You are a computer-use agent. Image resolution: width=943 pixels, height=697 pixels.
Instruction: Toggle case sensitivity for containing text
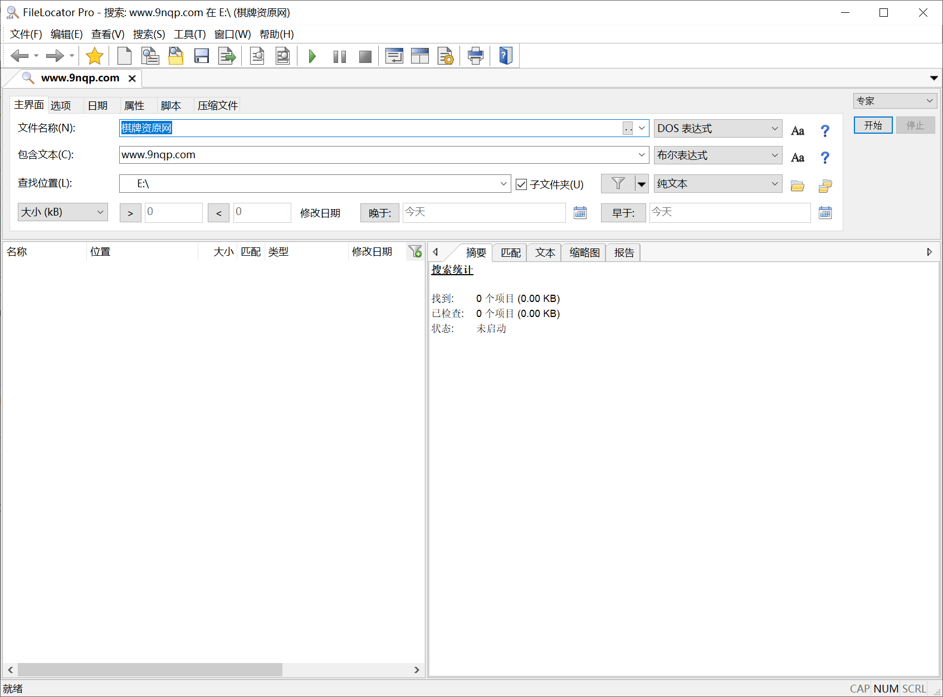[x=798, y=158]
